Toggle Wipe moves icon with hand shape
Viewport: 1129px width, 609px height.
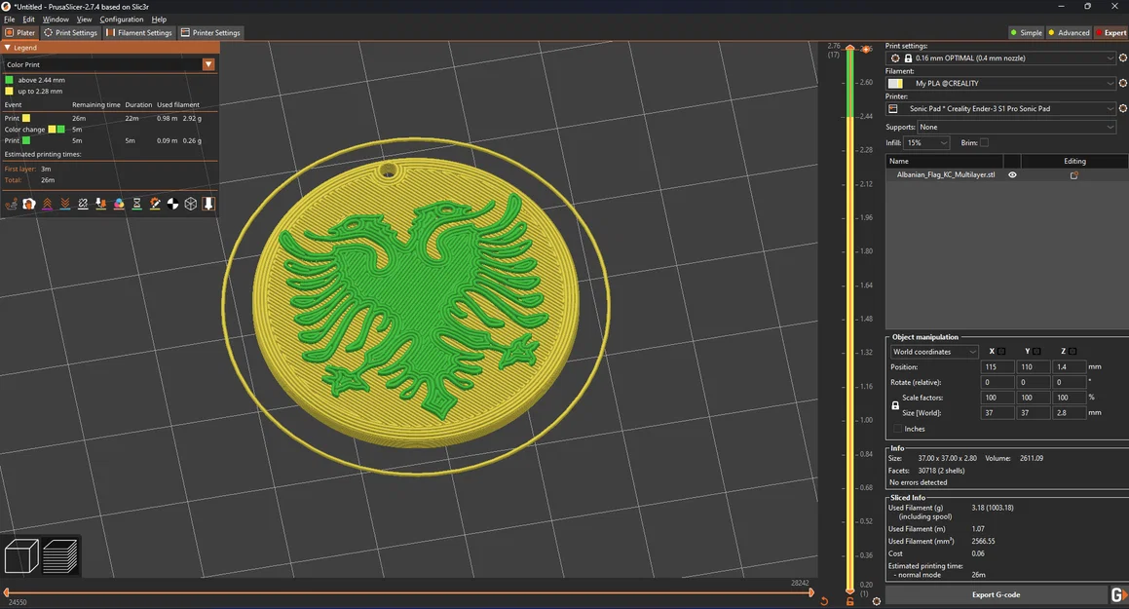click(x=29, y=204)
